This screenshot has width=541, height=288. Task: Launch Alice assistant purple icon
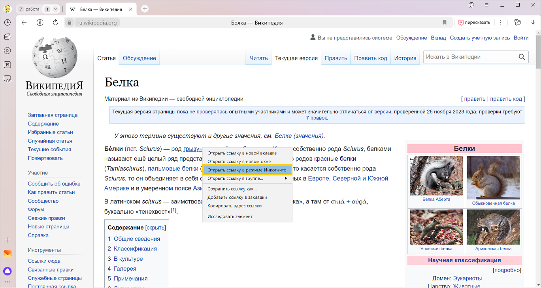tap(8, 271)
